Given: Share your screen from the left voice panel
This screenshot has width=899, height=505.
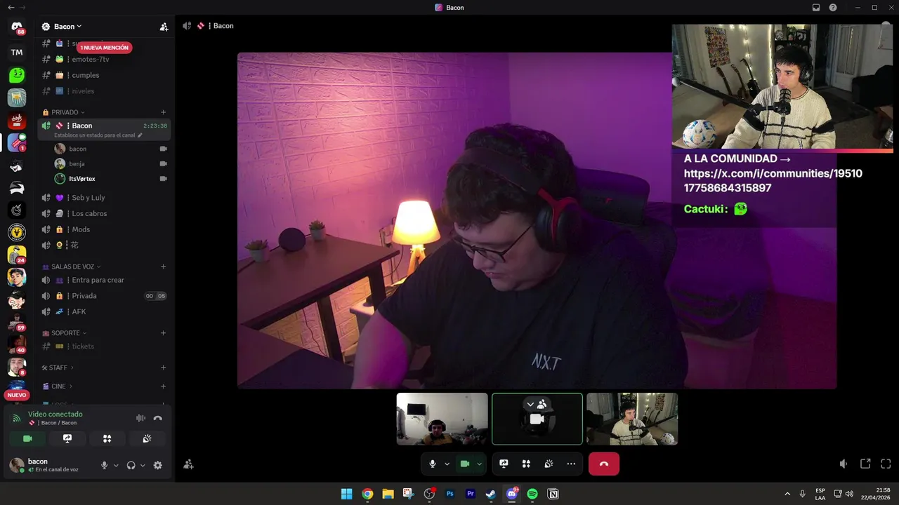Looking at the screenshot, I should [x=67, y=438].
